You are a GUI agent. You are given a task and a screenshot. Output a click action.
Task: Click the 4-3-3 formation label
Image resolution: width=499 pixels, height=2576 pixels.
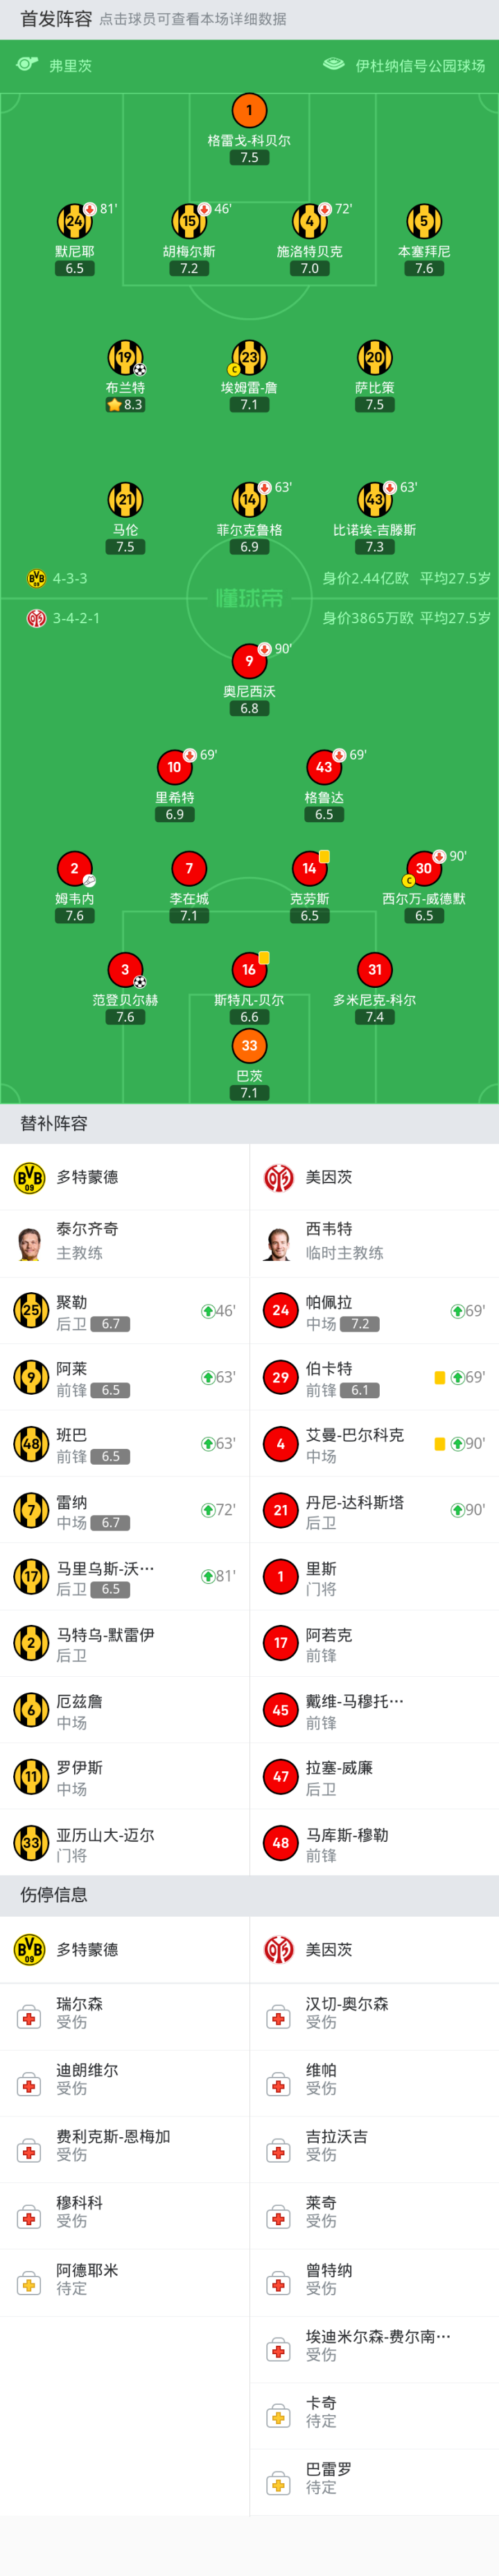coord(70,578)
